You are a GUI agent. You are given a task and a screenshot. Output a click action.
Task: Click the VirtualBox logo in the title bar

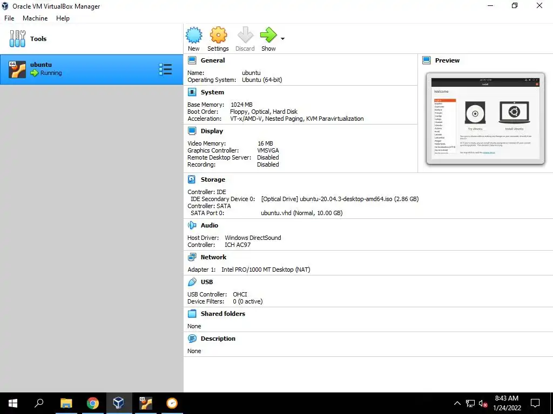[x=5, y=6]
